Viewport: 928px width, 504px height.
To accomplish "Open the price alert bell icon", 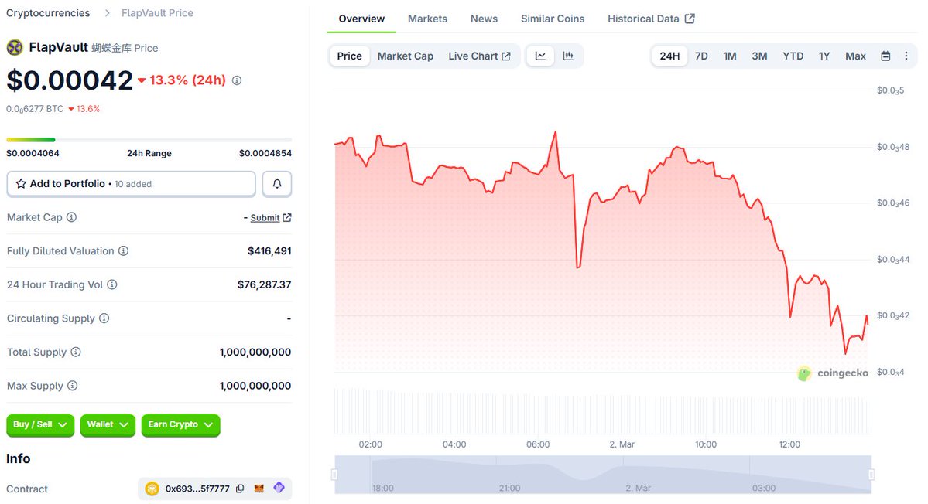I will click(277, 184).
